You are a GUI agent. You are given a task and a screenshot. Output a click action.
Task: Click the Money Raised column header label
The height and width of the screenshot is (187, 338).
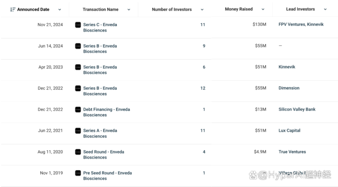pyautogui.click(x=238, y=9)
